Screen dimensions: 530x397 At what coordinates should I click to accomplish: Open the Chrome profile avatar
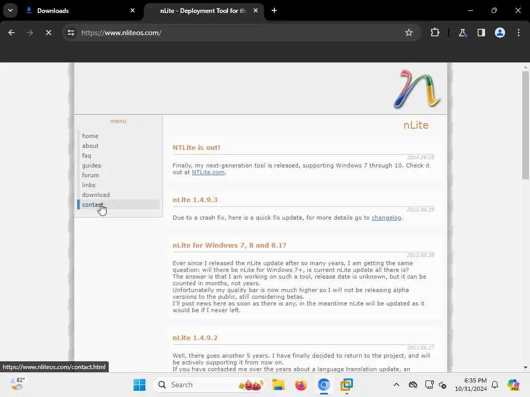pos(500,33)
